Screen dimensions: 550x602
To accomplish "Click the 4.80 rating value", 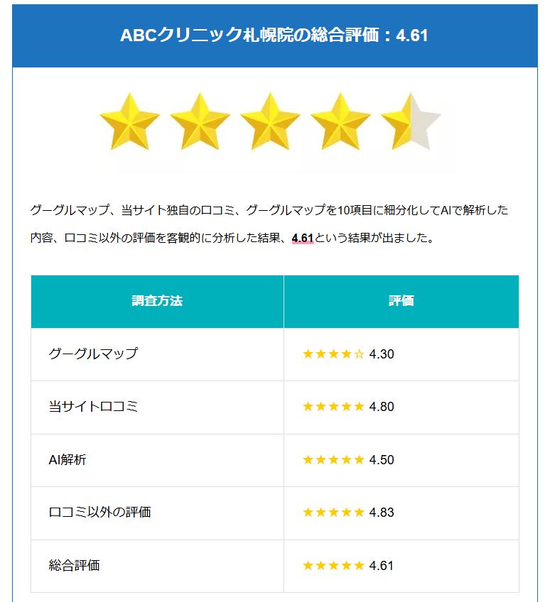I will click(x=382, y=407).
